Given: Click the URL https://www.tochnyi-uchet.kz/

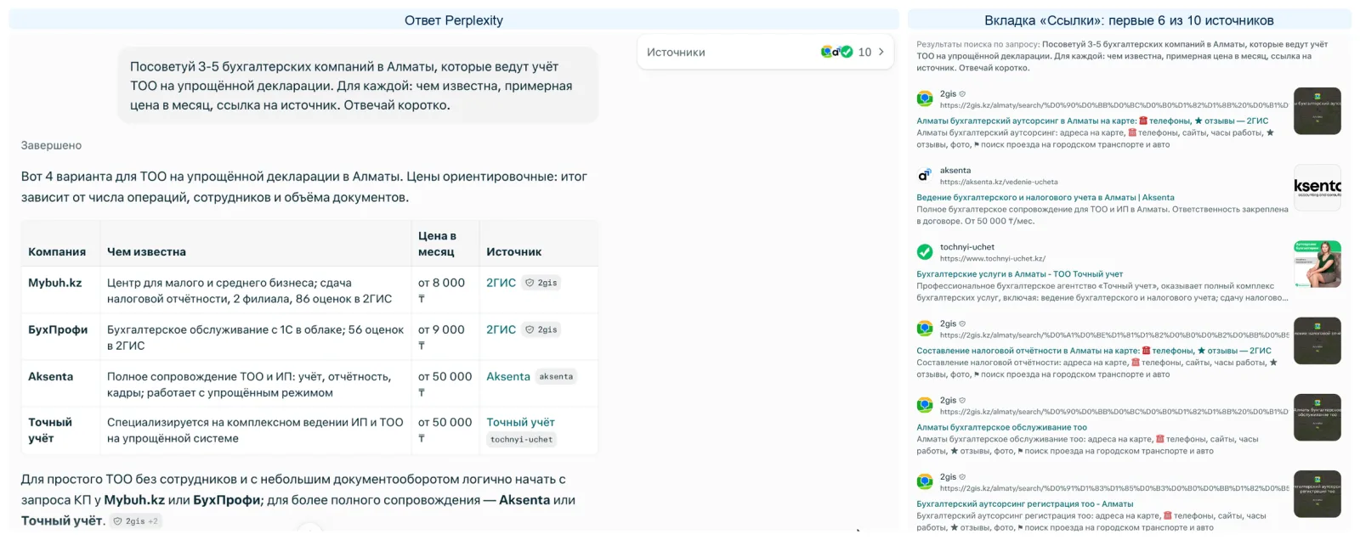Looking at the screenshot, I should [x=993, y=258].
